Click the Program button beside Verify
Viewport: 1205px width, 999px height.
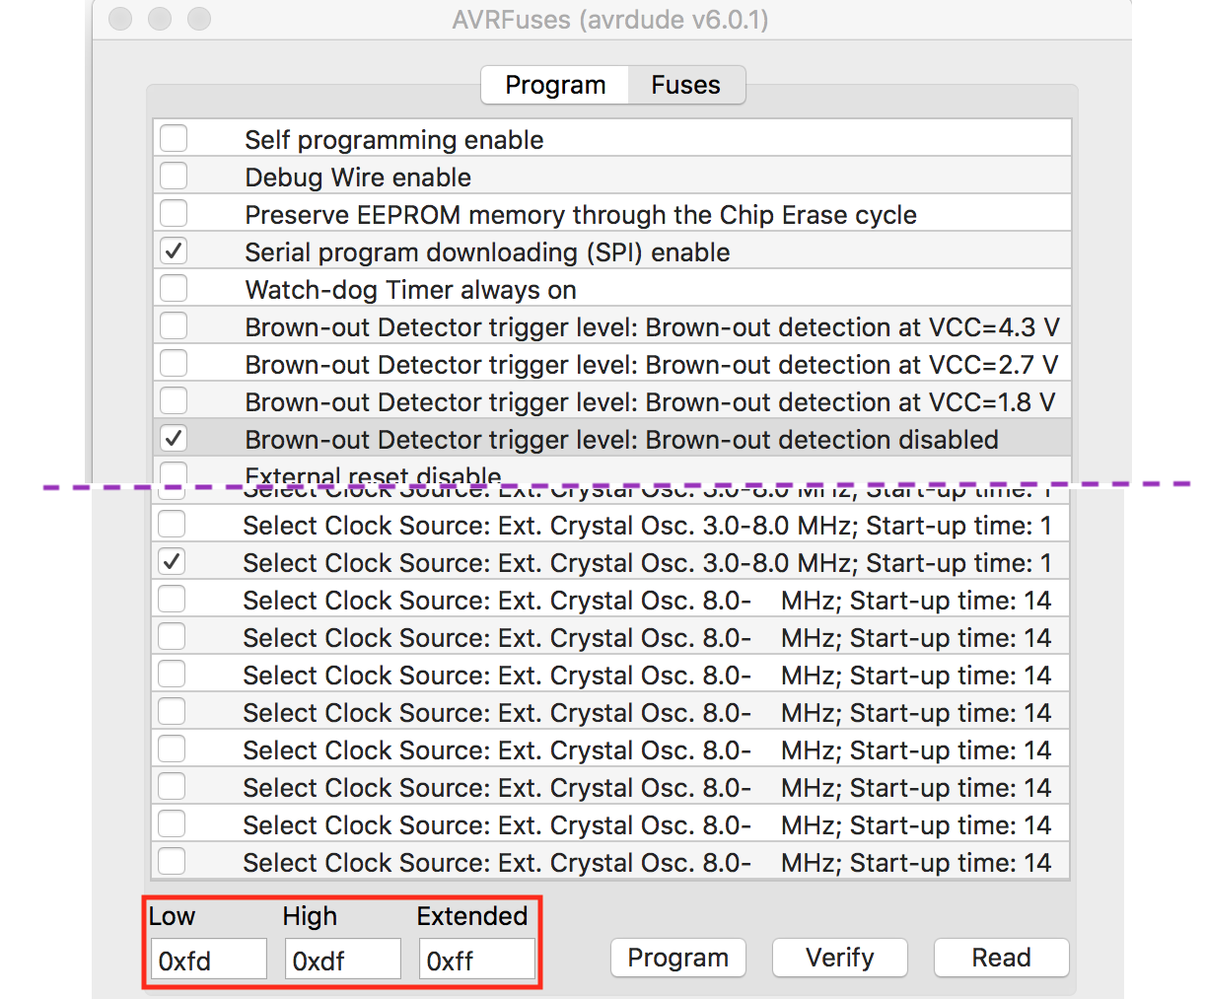click(678, 958)
